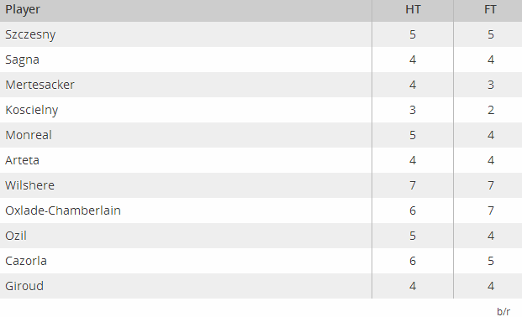Click Oxlade-Chamberlain's FT rating of 7
The image size is (522, 317).
491,210
